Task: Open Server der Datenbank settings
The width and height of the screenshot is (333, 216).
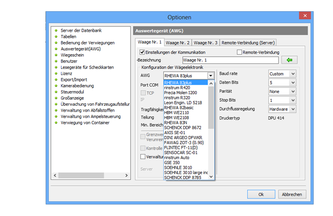Action: [x=81, y=30]
